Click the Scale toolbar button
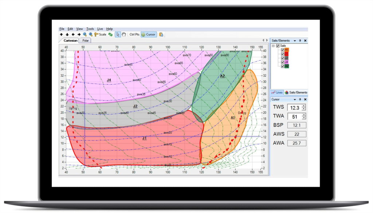This screenshot has height=213, width=373. (100, 35)
